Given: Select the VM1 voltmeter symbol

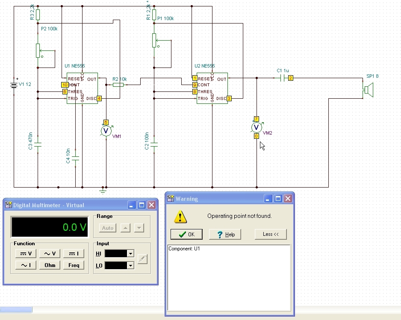Looking at the screenshot, I should pos(106,131).
